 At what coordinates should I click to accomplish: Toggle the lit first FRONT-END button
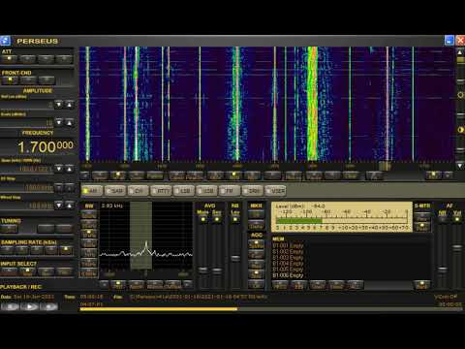click(10, 80)
